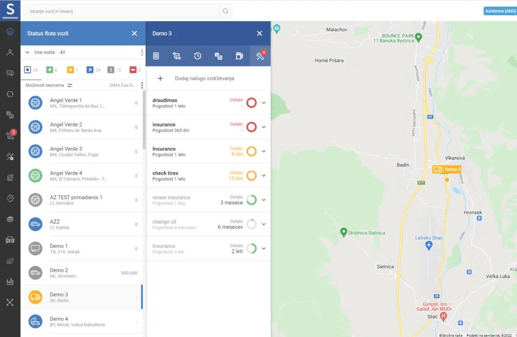Click draudimas red progress ring
The image size is (517, 337).
[251, 103]
